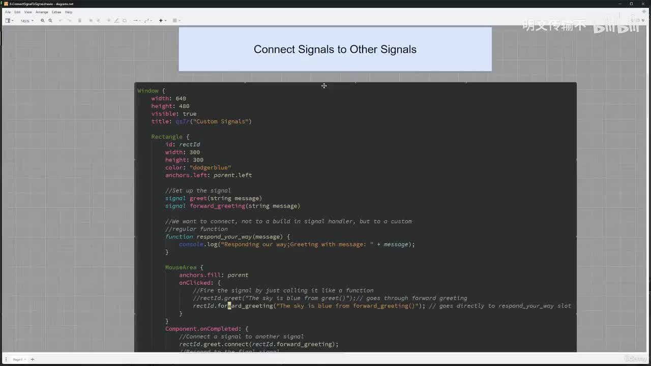
Task: Click the 'id: rectId' code line
Action: (183, 144)
